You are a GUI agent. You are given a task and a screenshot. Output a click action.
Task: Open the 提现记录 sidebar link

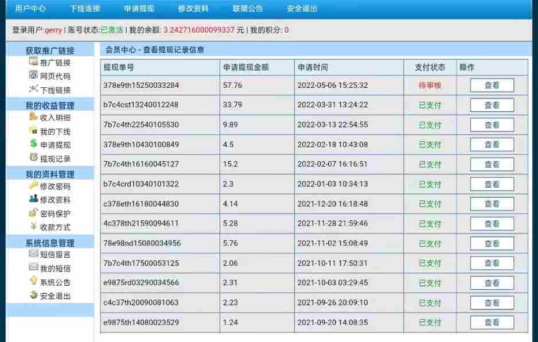[x=55, y=158]
